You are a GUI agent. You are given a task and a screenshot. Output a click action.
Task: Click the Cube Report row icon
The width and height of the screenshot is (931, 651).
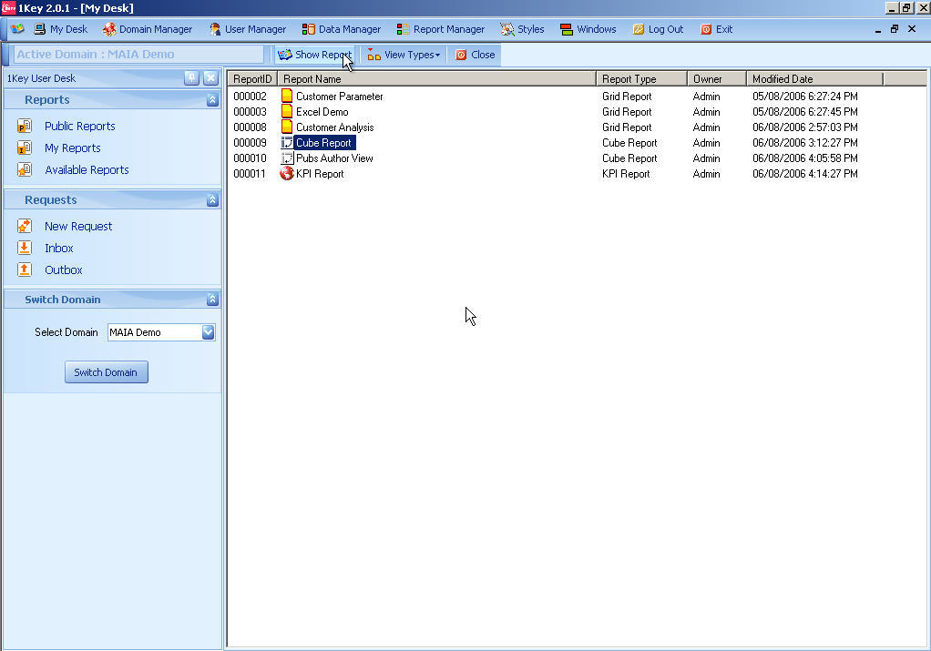click(287, 142)
